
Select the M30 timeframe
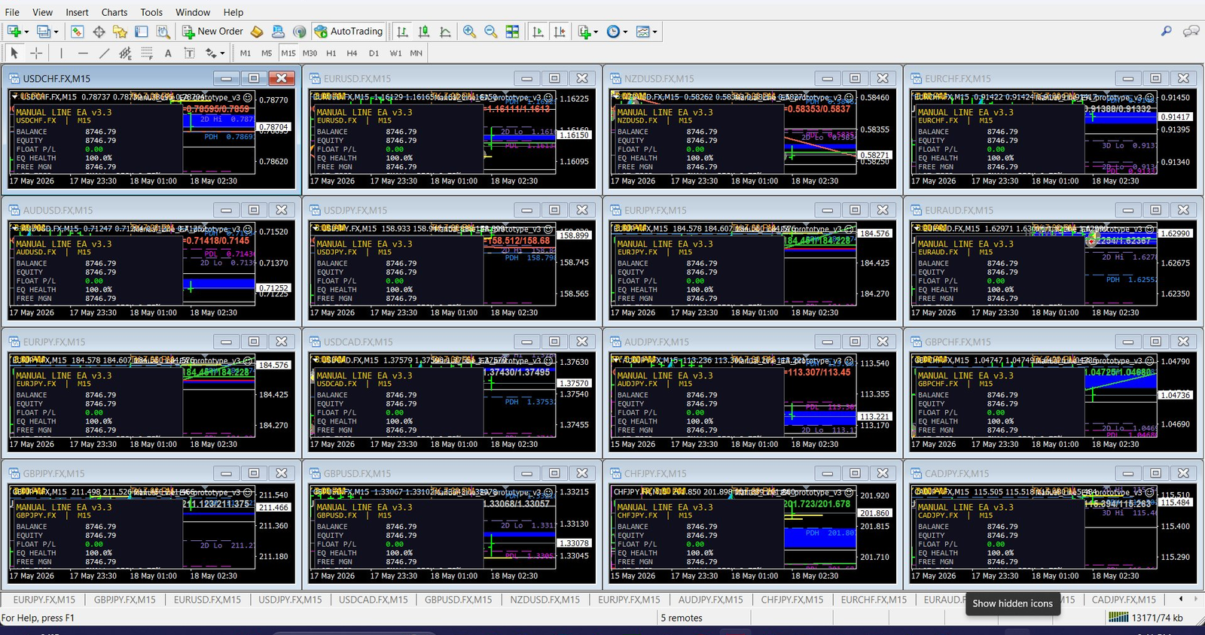[x=310, y=53]
